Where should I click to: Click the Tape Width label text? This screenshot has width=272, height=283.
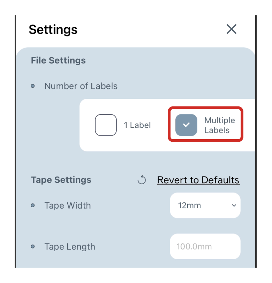(68, 206)
